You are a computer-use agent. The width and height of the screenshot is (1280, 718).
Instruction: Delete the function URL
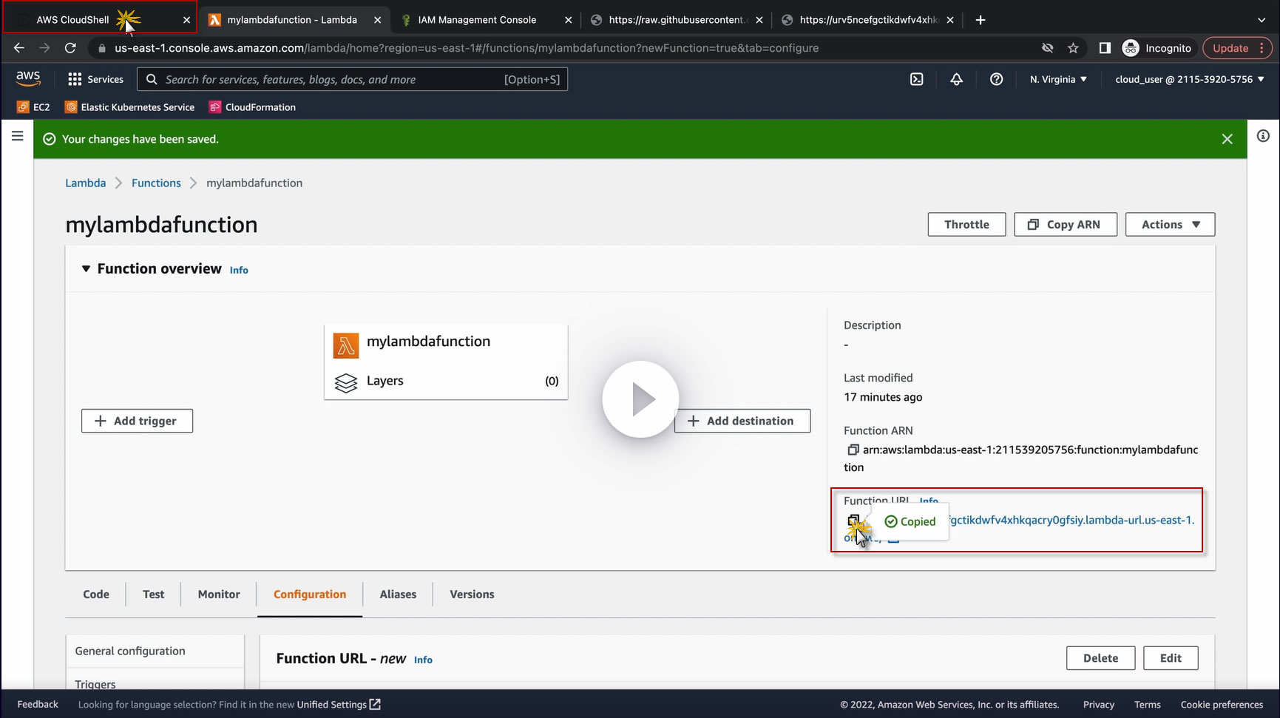1100,658
